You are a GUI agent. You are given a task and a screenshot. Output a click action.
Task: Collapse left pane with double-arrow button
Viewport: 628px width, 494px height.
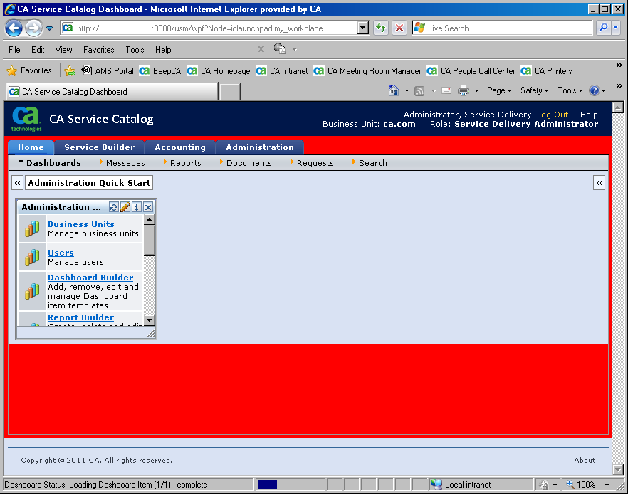pyautogui.click(x=17, y=183)
